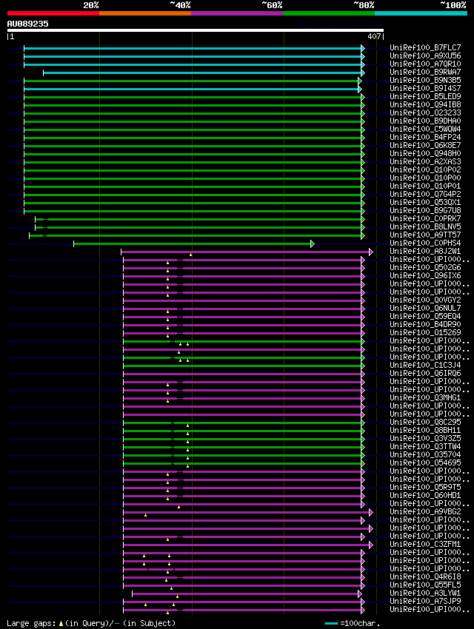Click the purple alignment bar for UniRef100_A3LYW1

point(247,593)
